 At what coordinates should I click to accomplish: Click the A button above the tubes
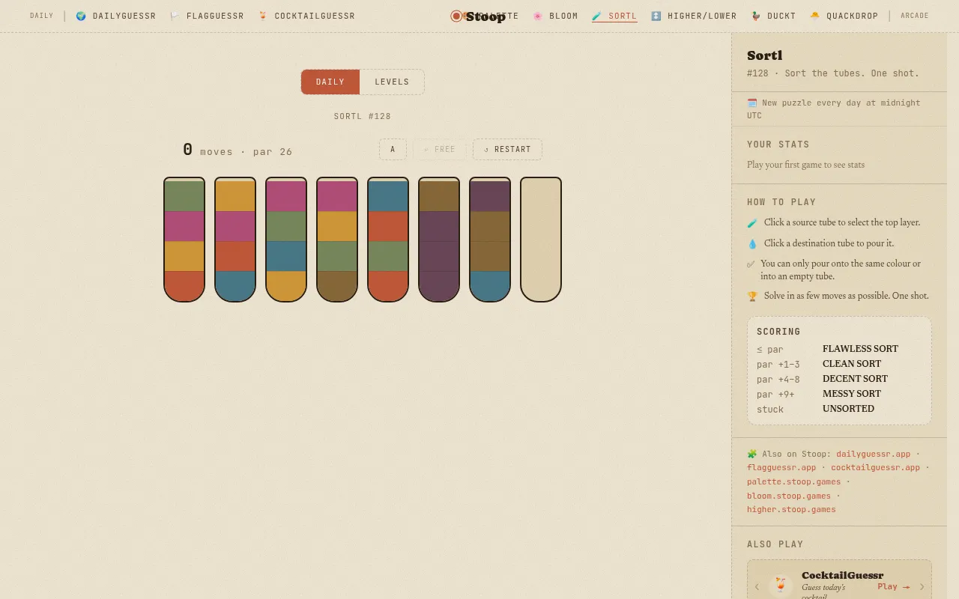point(393,149)
